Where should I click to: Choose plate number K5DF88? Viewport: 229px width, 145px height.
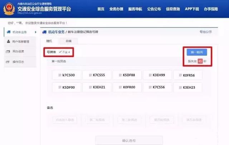[x=127, y=75]
